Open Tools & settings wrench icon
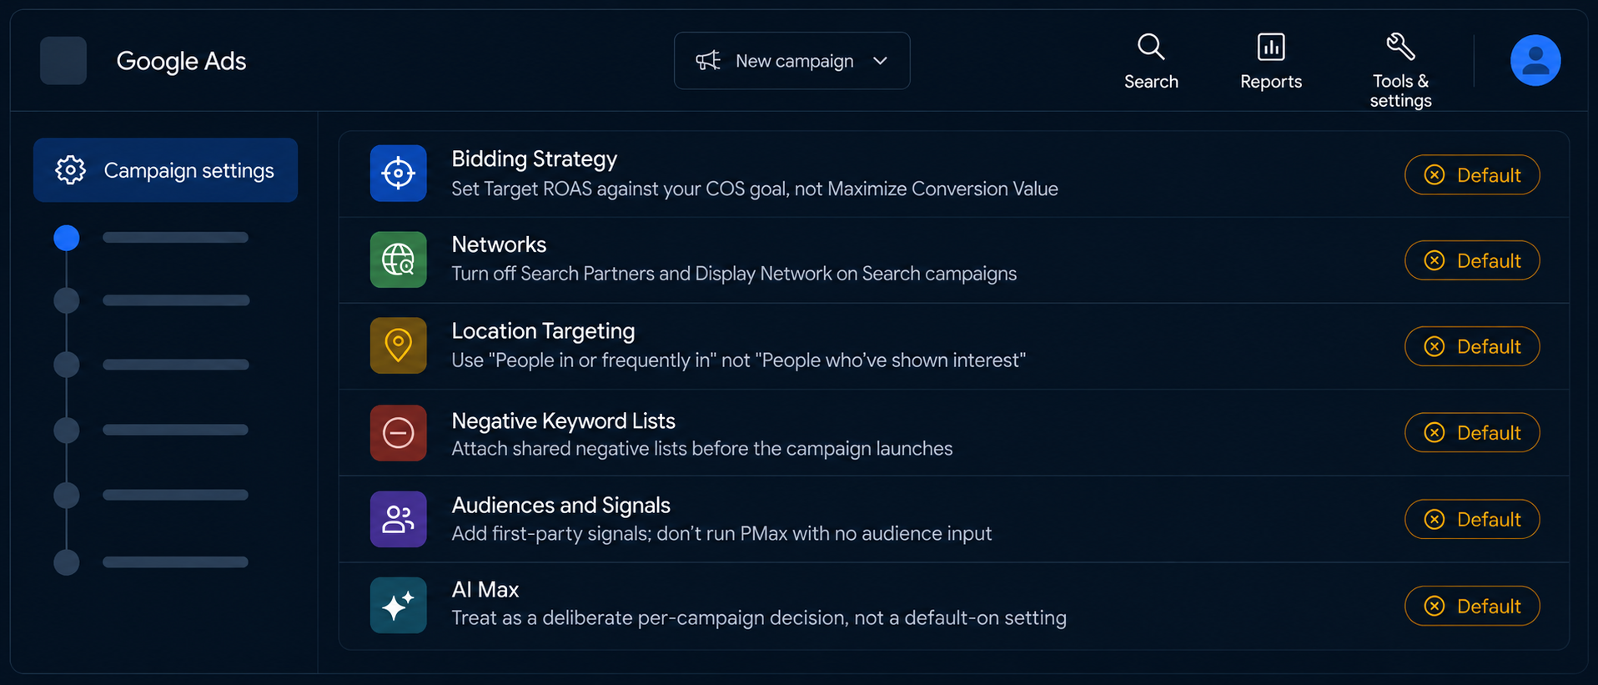Image resolution: width=1598 pixels, height=685 pixels. click(1400, 47)
